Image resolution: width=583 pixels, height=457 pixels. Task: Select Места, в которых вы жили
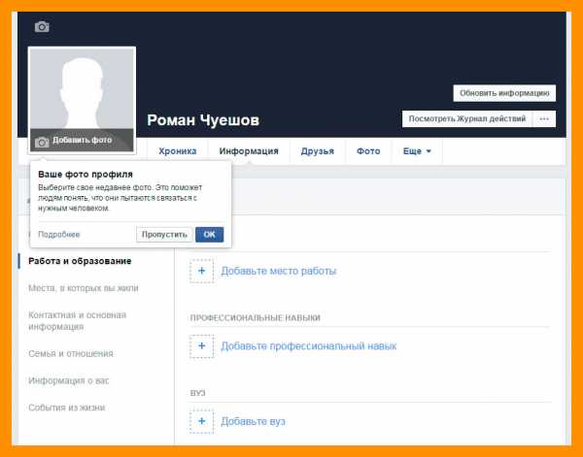84,288
